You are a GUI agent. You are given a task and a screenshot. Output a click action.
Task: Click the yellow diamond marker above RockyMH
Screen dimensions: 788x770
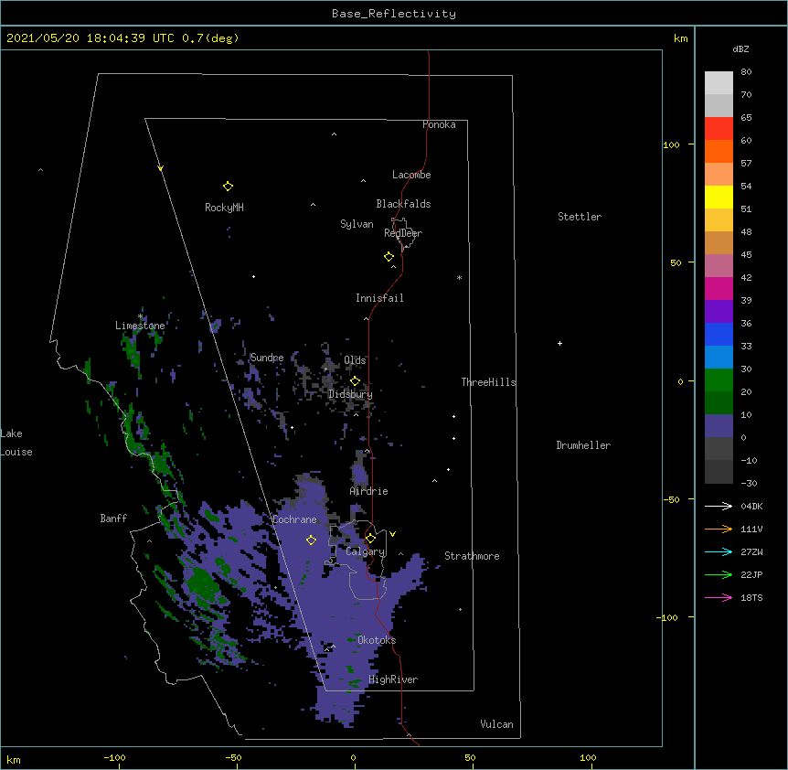click(x=228, y=187)
